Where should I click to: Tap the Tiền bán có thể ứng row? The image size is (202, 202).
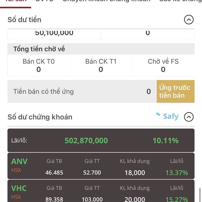click(82, 92)
